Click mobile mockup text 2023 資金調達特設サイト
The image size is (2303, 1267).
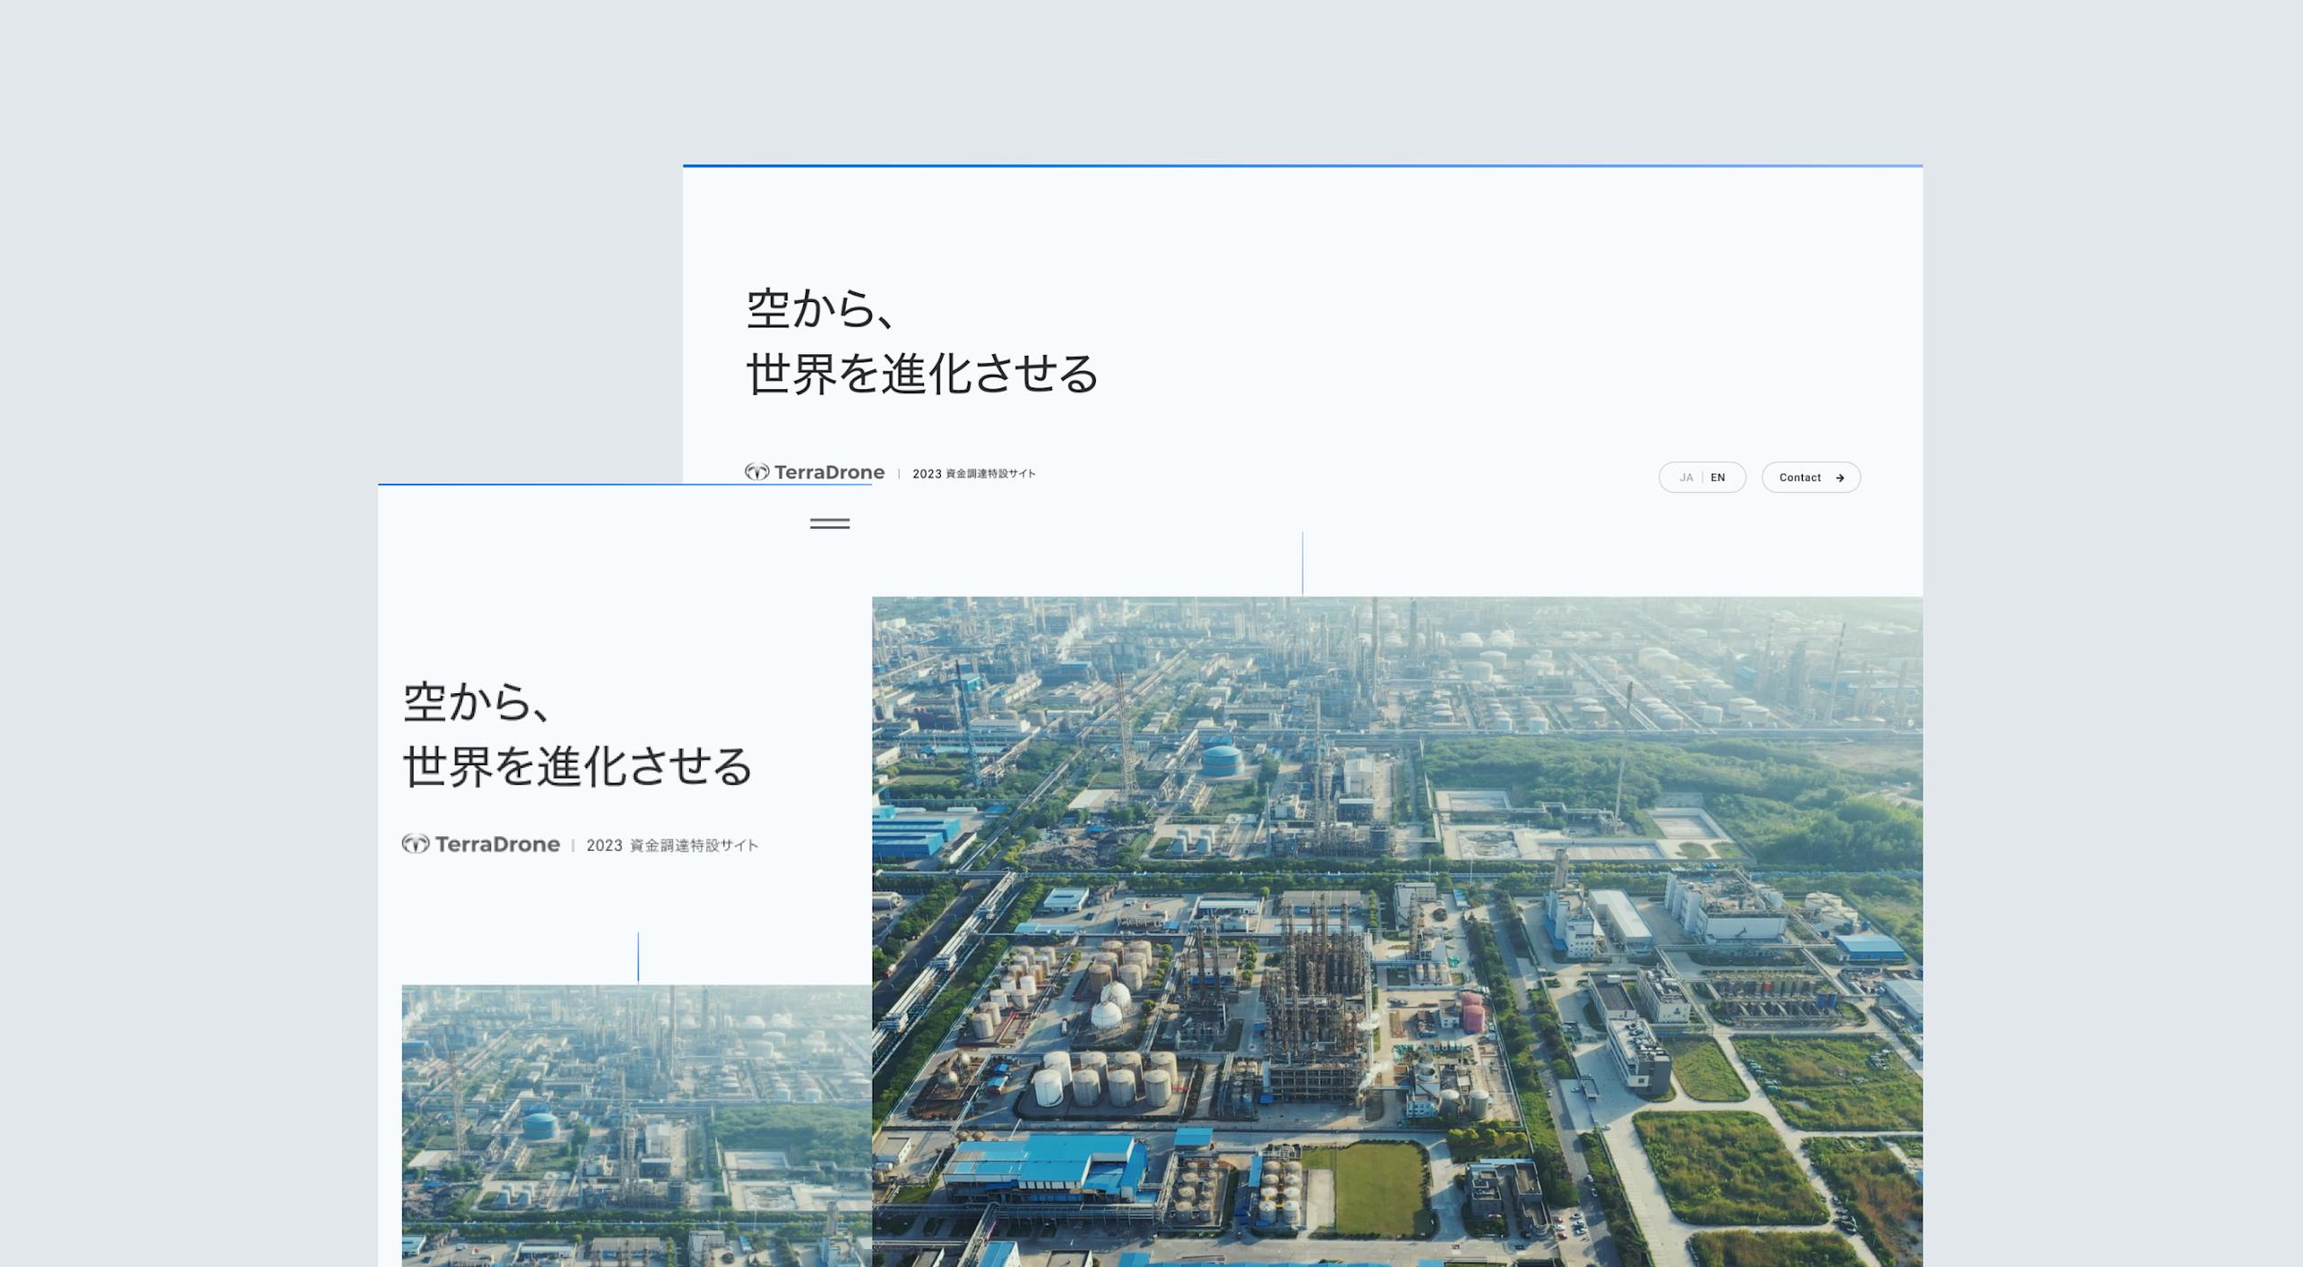pyautogui.click(x=672, y=845)
